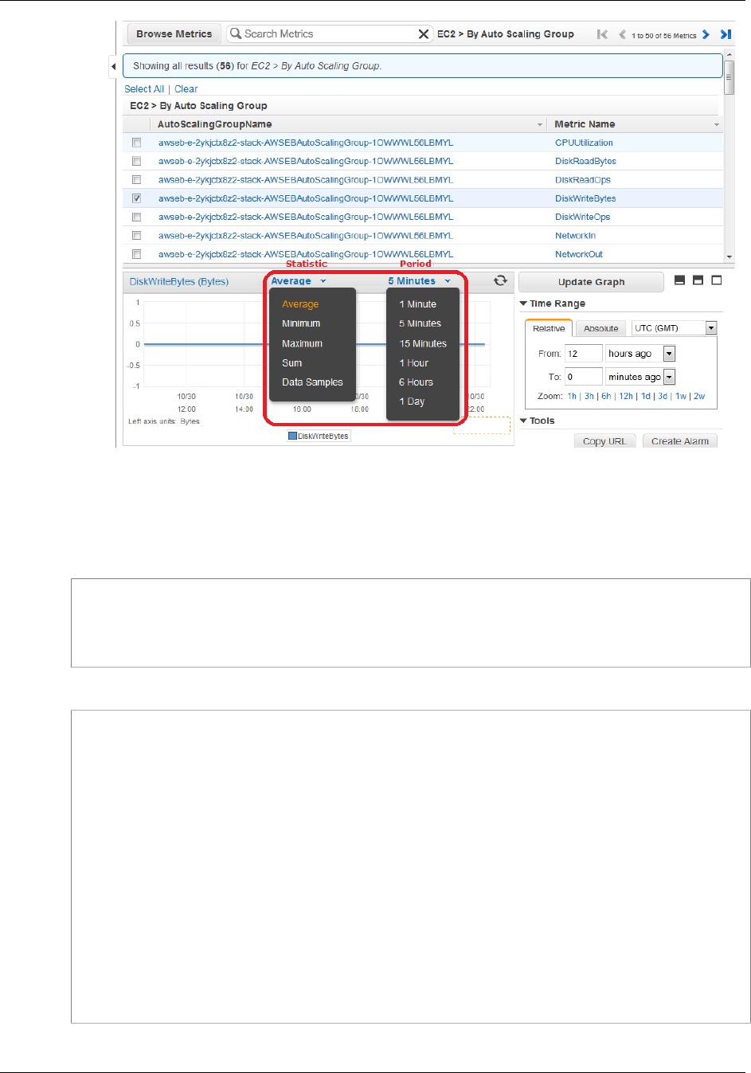The height and width of the screenshot is (1073, 751).
Task: Clear the search with the X icon
Action: tap(424, 33)
